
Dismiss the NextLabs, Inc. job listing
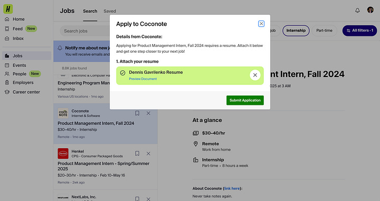coord(148,199)
